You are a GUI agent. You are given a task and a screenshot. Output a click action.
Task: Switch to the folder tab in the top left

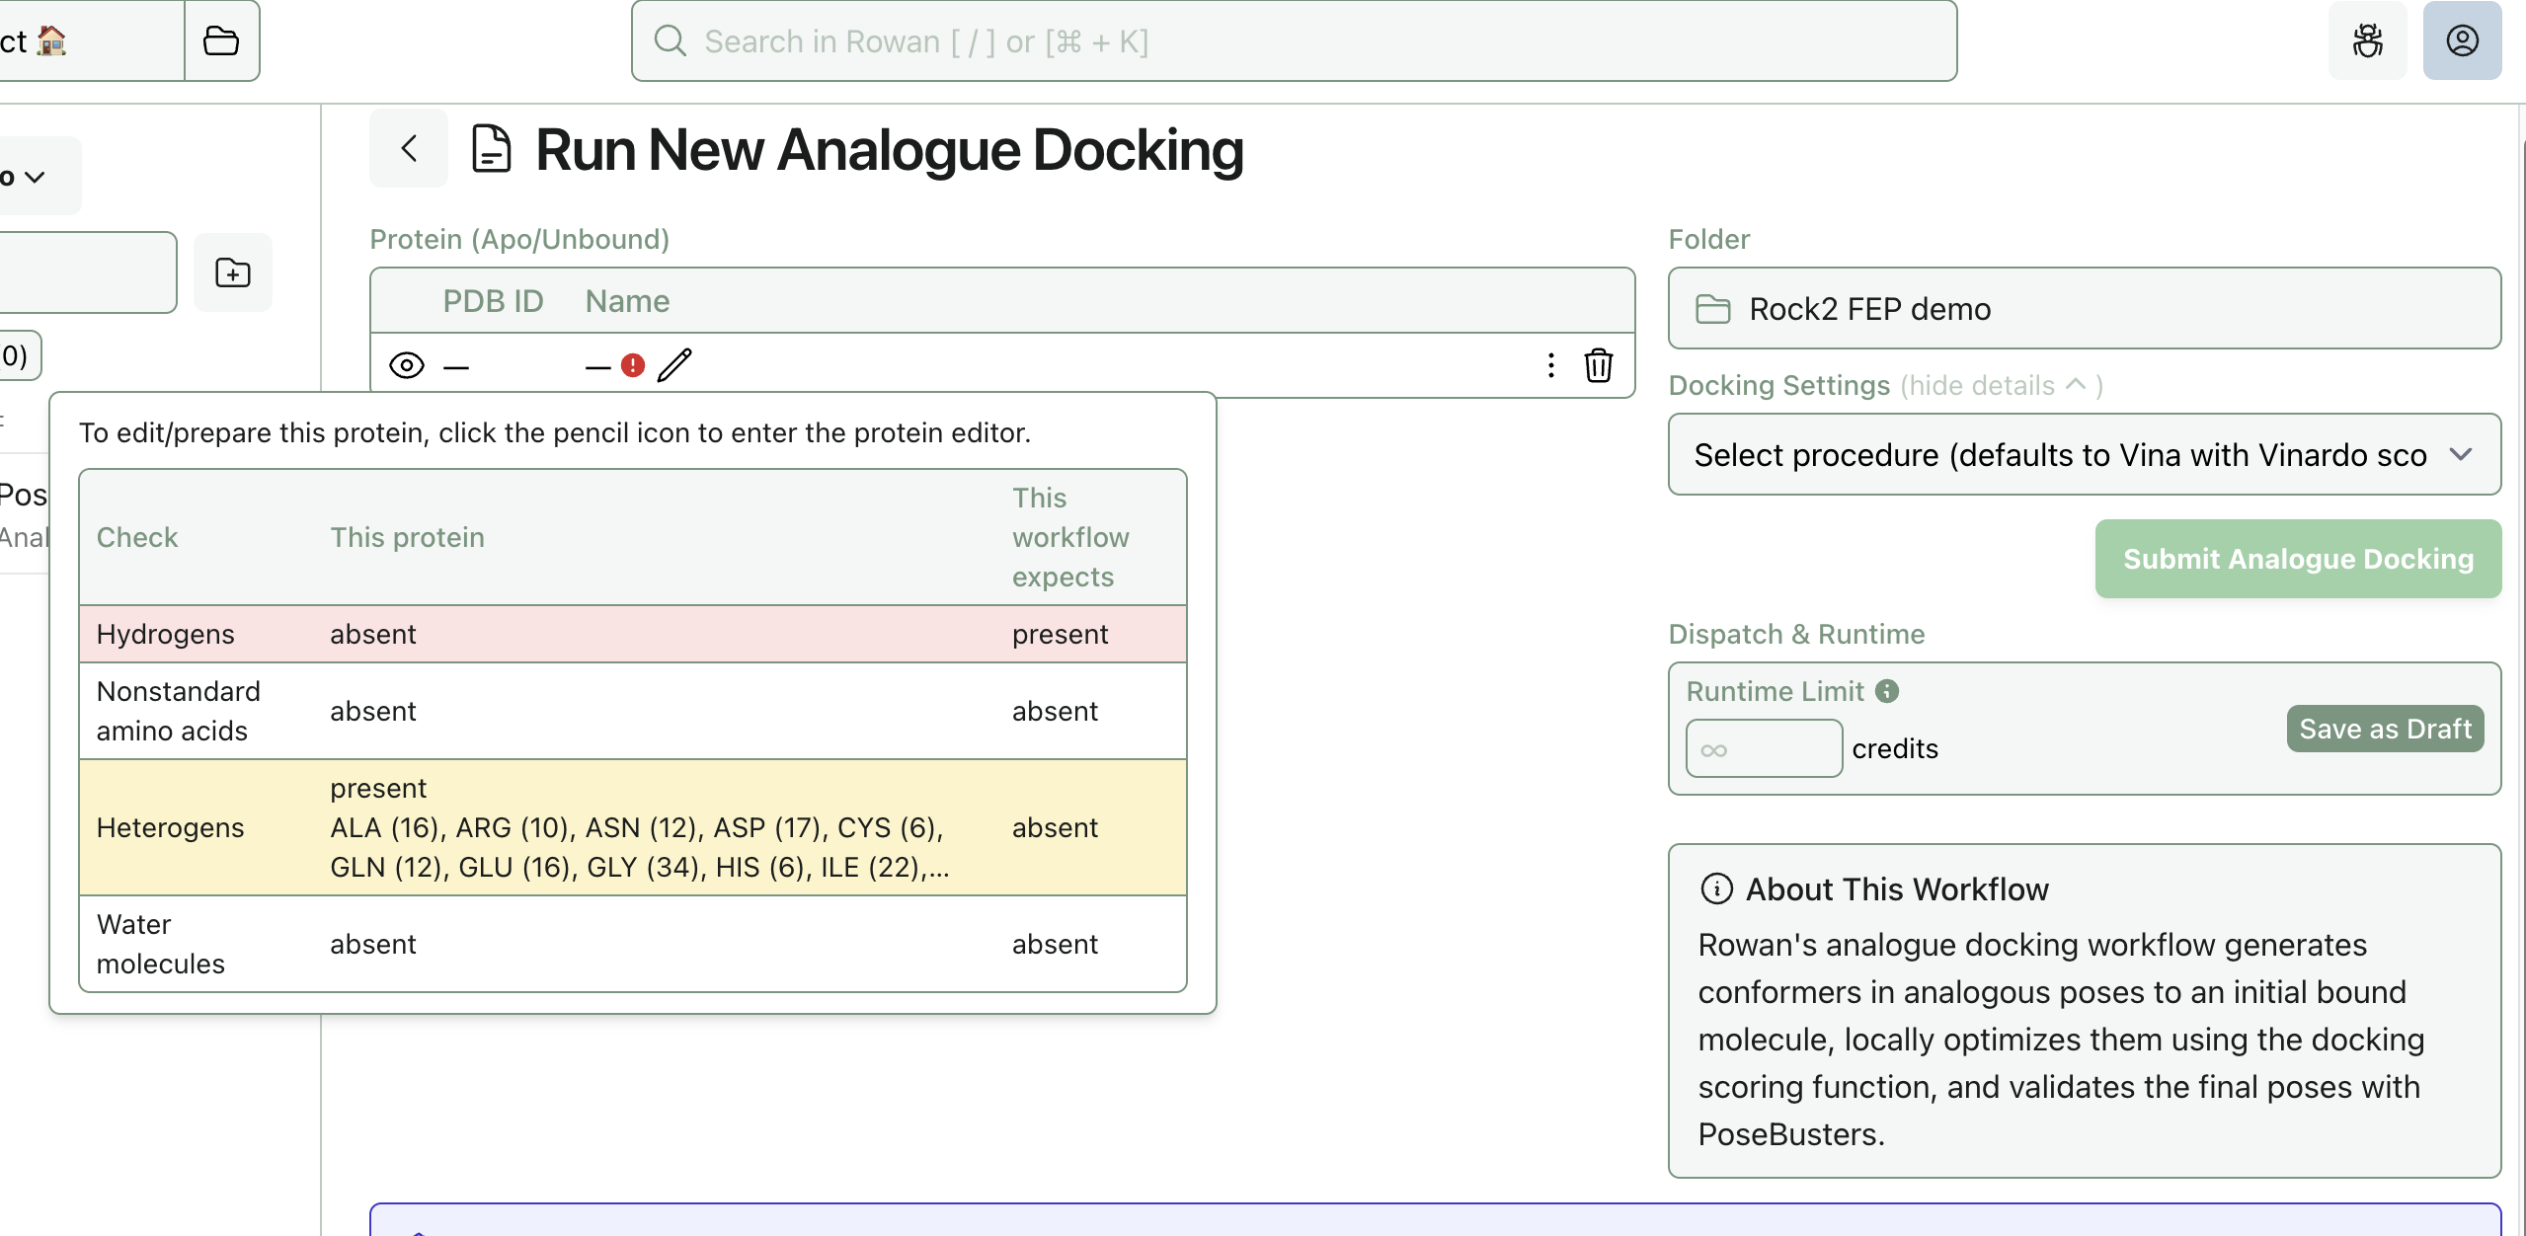(221, 40)
